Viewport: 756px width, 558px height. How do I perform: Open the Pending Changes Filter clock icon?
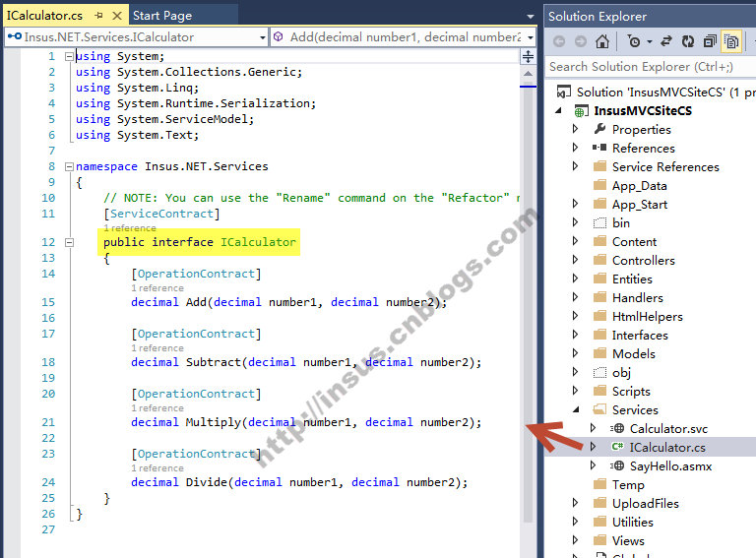tap(634, 42)
